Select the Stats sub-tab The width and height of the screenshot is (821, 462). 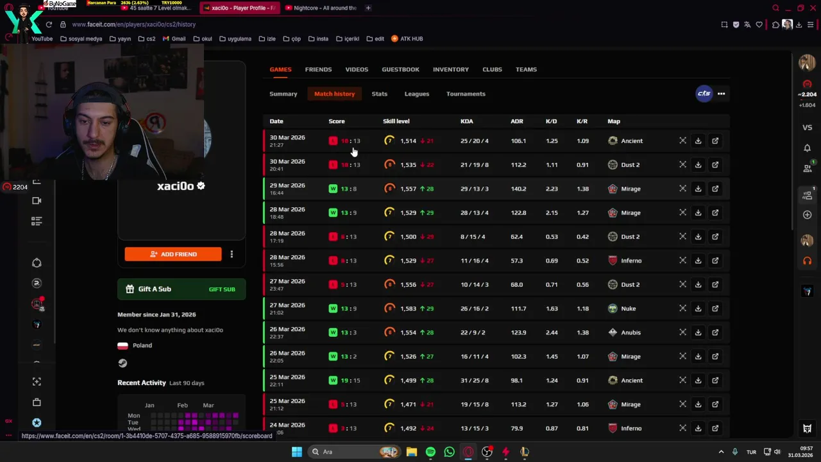point(379,94)
